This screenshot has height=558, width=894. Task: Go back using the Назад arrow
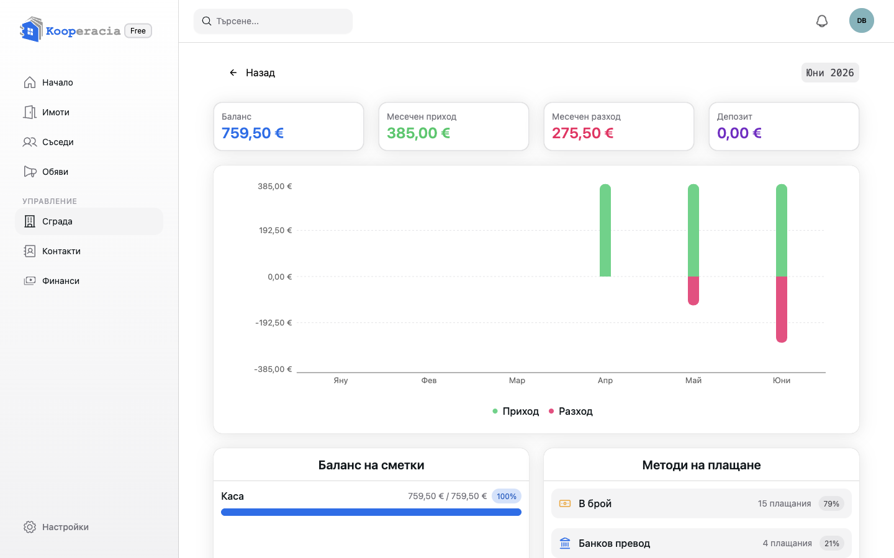(233, 73)
